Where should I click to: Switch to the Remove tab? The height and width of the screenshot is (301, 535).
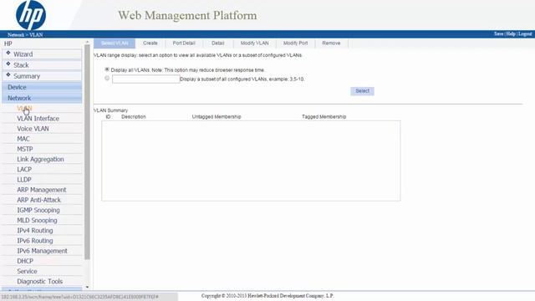click(x=331, y=43)
